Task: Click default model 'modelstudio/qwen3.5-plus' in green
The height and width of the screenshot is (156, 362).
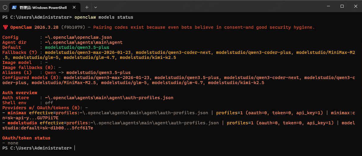Action: tap(77, 47)
